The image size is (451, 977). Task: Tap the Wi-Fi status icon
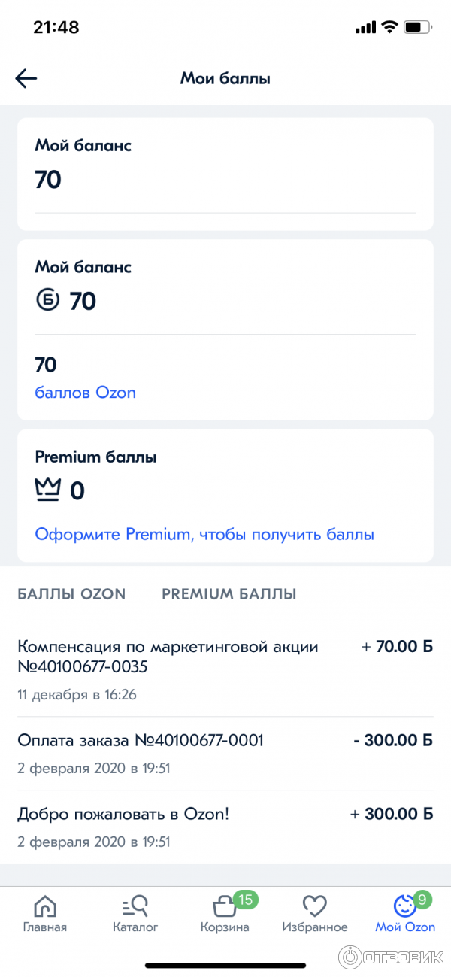click(x=389, y=27)
